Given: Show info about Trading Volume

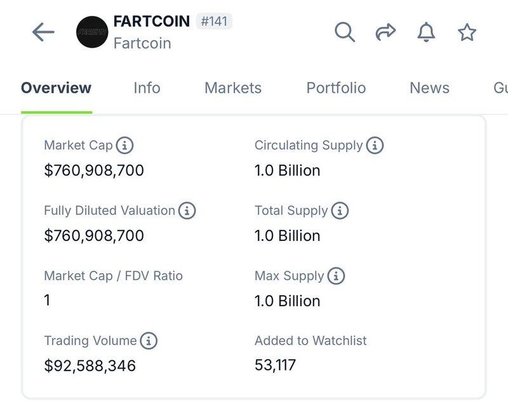Looking at the screenshot, I should click(x=149, y=341).
